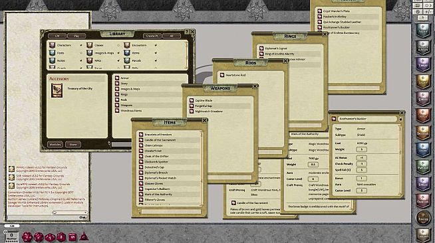Toggle the Items checkbox in Library
Viewport: 435px width, 243px height.
click(156, 53)
